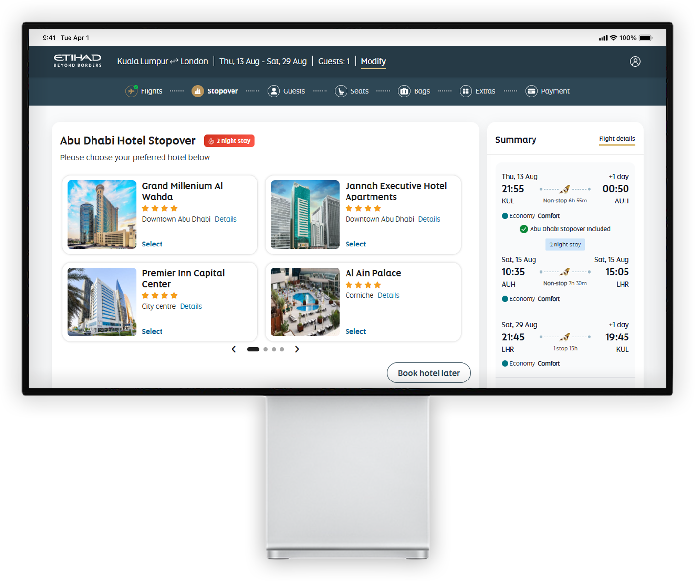View Details for Grand Millenium Al Wahda

[x=226, y=219]
